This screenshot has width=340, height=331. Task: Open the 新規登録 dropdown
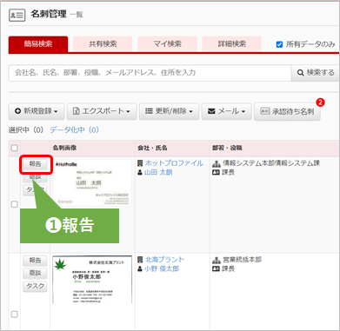[x=37, y=111]
